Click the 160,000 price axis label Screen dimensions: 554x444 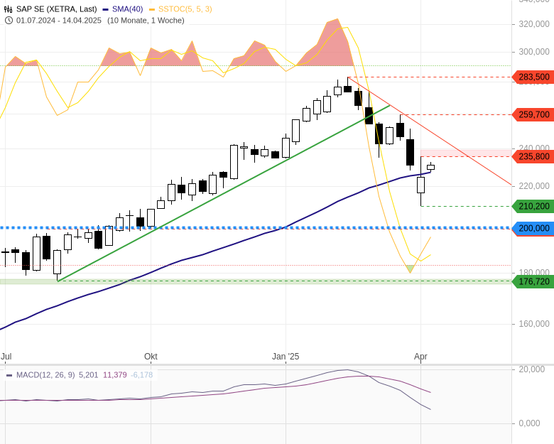coord(534,324)
